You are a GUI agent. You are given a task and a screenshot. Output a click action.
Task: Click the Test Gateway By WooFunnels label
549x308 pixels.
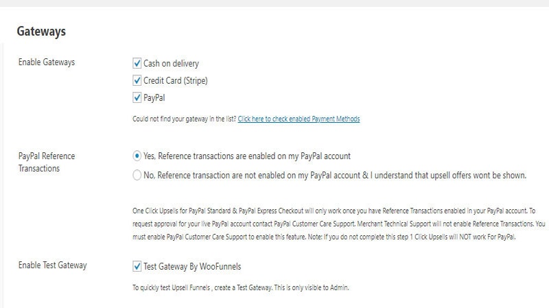click(x=192, y=265)
